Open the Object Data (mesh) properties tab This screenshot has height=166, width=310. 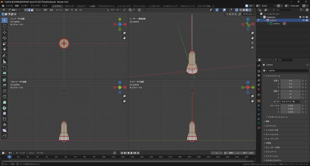(259, 123)
